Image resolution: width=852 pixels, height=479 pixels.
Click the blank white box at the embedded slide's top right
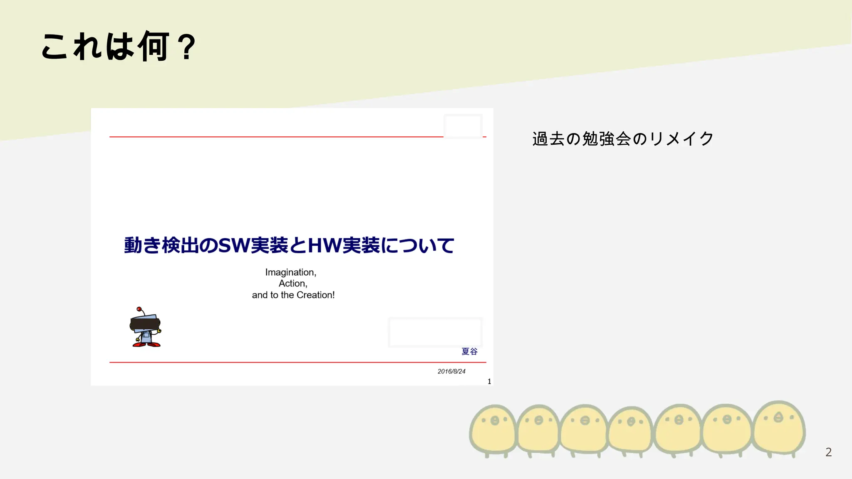point(463,126)
